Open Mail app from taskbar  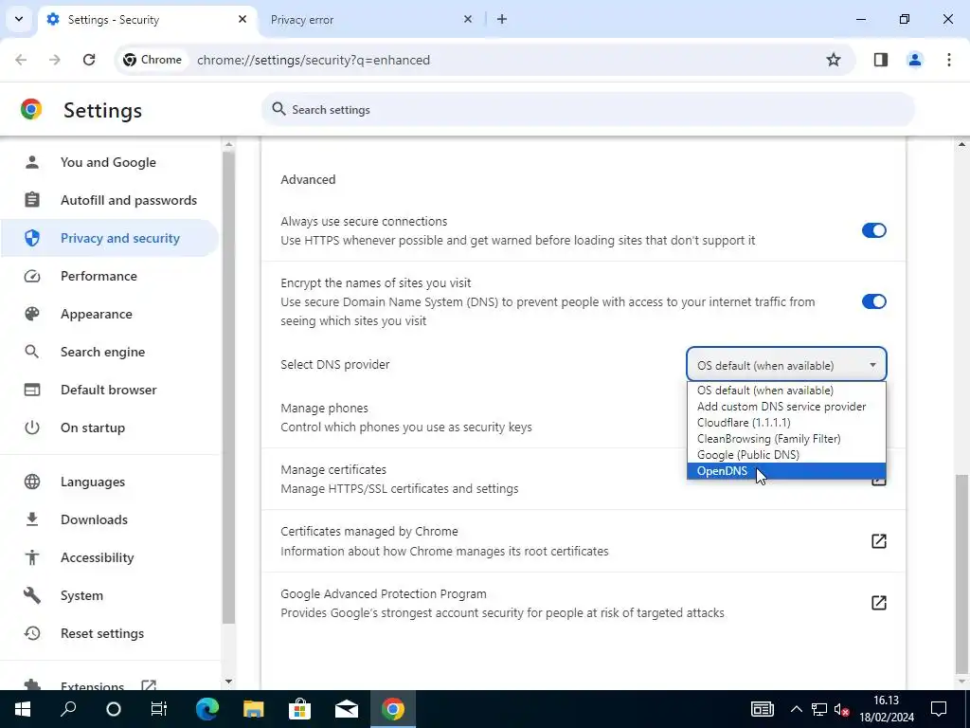point(347,709)
